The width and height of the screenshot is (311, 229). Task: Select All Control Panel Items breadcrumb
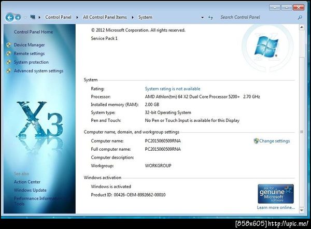click(x=105, y=17)
